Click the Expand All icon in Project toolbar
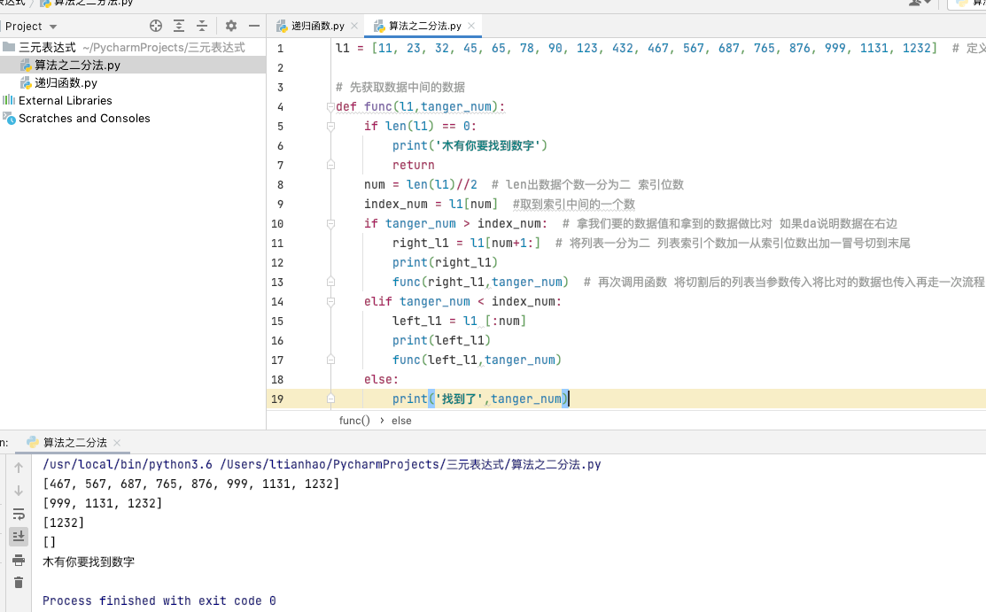The height and width of the screenshot is (612, 986). pos(179,26)
